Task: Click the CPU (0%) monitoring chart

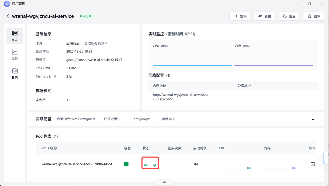Action: pyautogui.click(x=192, y=55)
